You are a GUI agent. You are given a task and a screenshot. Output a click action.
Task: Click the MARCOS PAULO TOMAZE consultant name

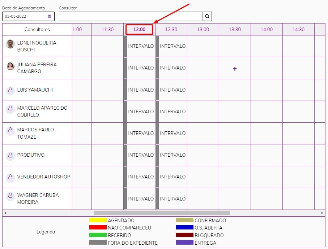[x=35, y=133]
